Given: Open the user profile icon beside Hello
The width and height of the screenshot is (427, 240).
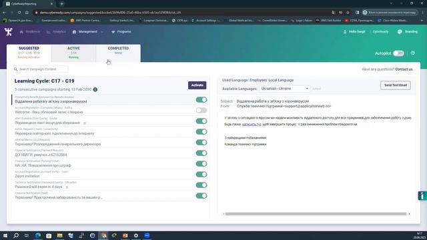Looking at the screenshot, I should click(345, 32).
